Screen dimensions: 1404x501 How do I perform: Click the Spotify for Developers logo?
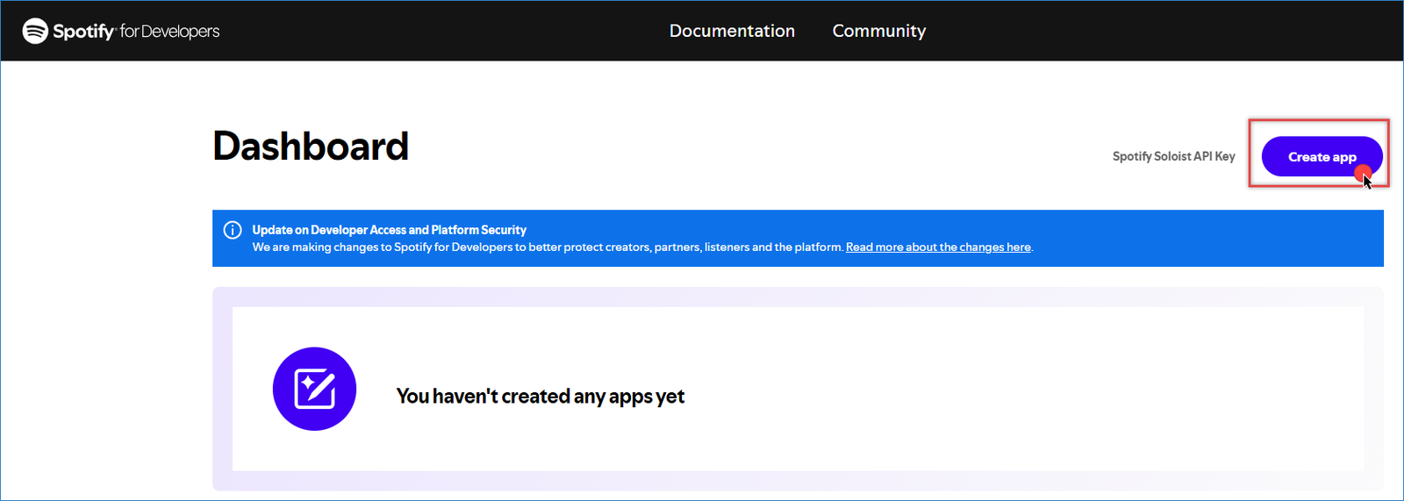coord(121,31)
